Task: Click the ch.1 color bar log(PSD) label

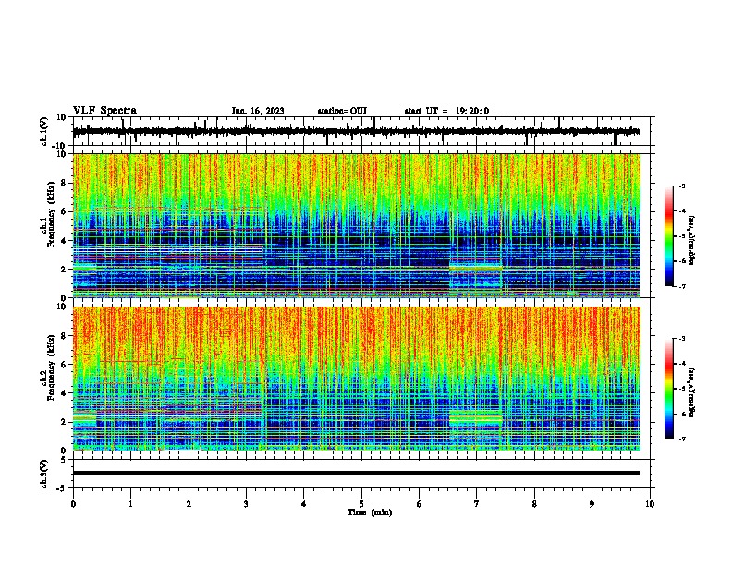Action: (x=692, y=240)
